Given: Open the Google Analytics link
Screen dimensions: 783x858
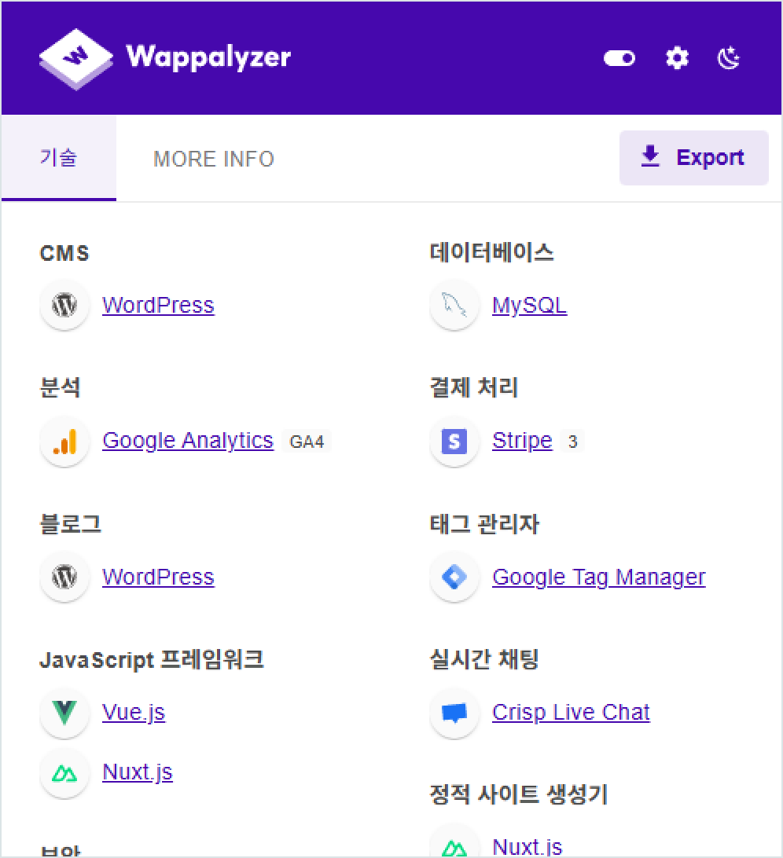Looking at the screenshot, I should [188, 441].
